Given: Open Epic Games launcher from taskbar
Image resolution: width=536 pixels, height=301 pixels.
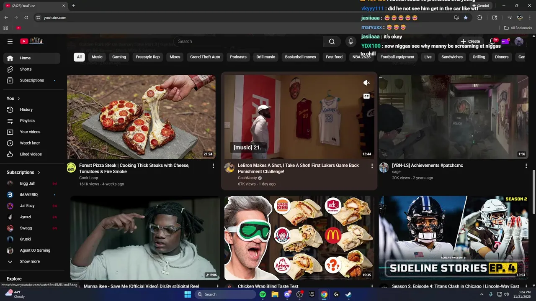Looking at the screenshot, I should pos(312,294).
